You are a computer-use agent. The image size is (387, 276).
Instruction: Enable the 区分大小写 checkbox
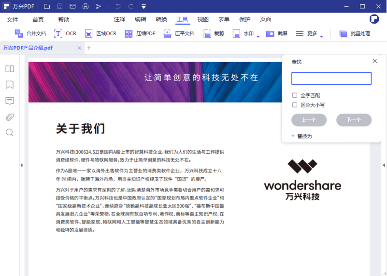click(x=294, y=105)
